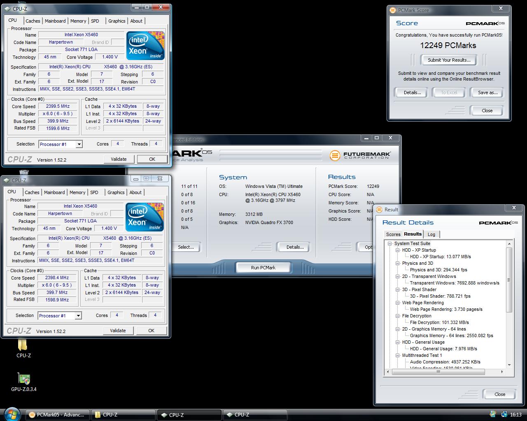Select 'Graphics Memory - 64 lines: 2550.082 fps' row
Viewport: 527px width, 421px height.
tap(451, 335)
